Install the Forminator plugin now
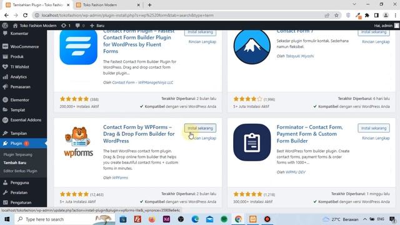The image size is (400, 225). click(x=374, y=128)
